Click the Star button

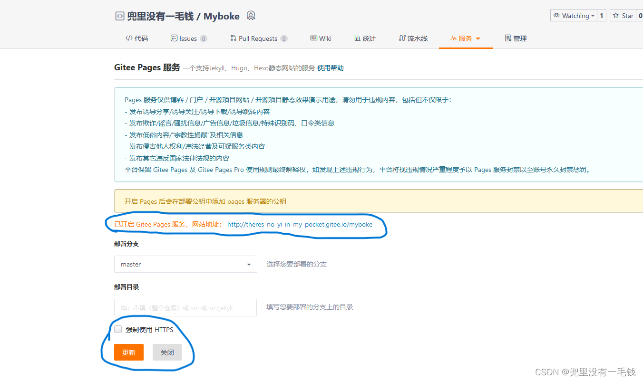point(624,16)
